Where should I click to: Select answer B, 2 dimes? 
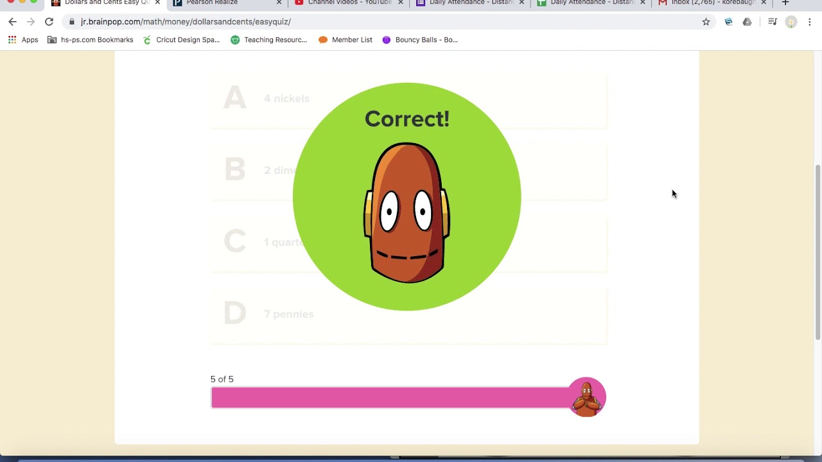[408, 172]
